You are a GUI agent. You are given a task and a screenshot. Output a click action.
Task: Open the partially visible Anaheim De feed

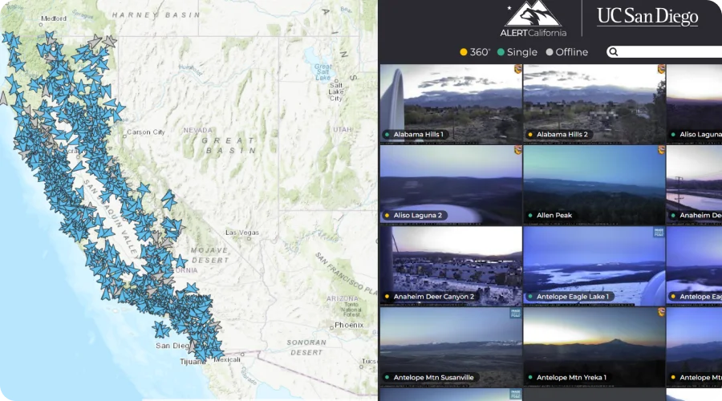point(694,185)
